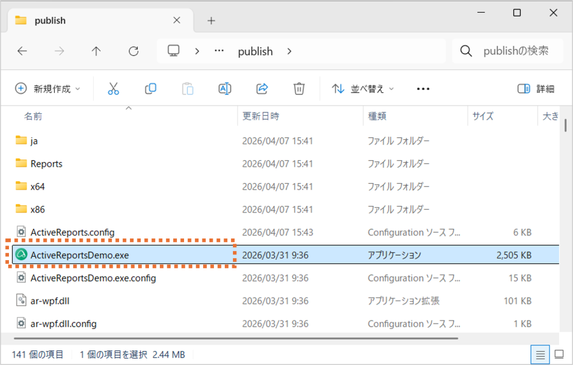
Task: Click the This PC monitor icon in address bar
Action: coord(174,51)
